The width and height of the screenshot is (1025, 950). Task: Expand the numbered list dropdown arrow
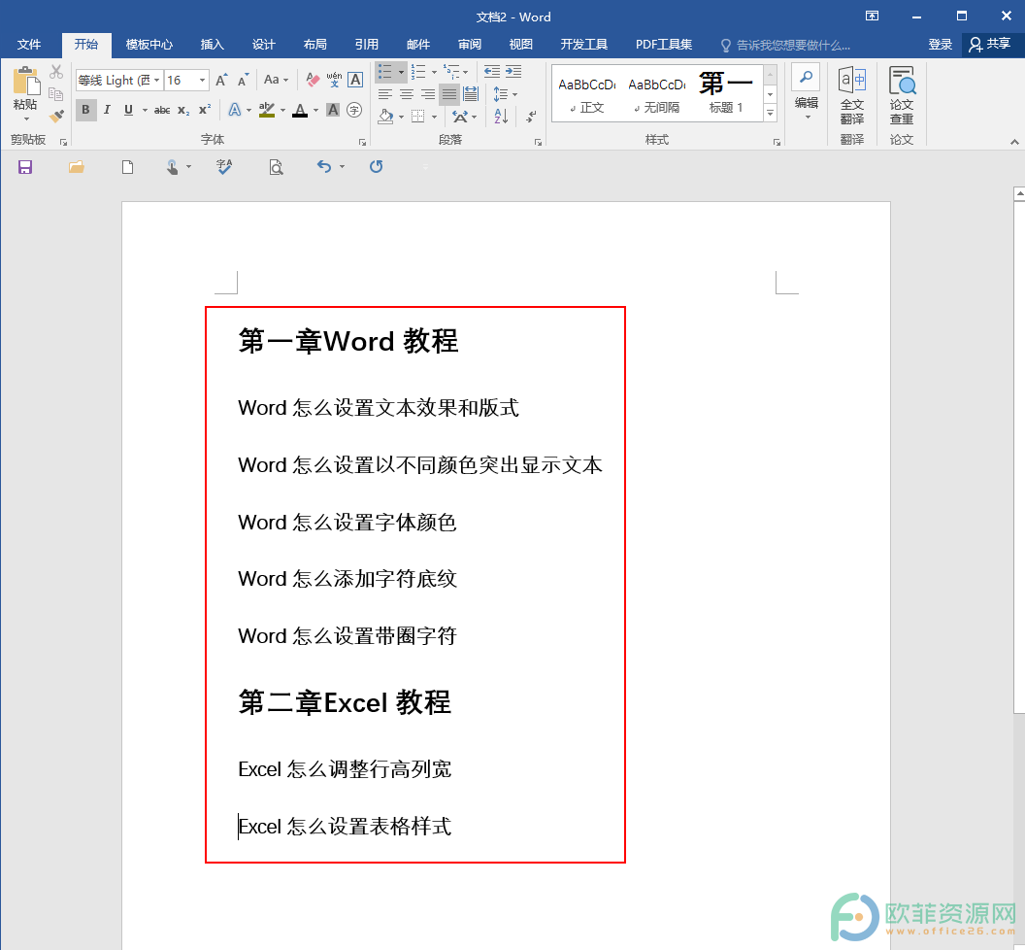click(434, 72)
